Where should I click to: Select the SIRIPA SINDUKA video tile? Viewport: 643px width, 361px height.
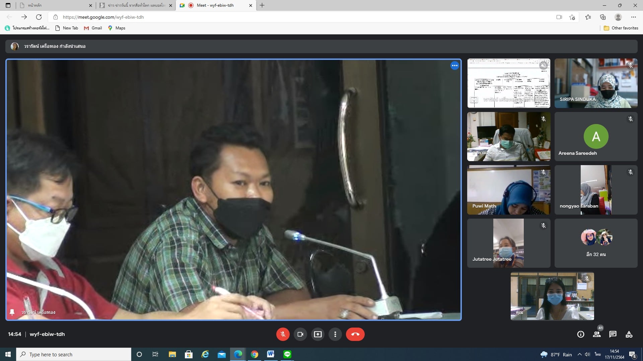[x=596, y=83]
